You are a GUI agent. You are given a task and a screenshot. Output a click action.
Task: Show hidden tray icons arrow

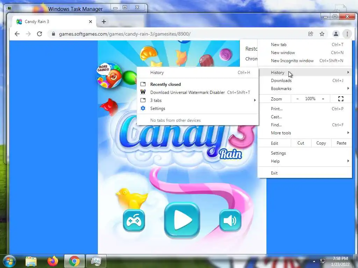[x=314, y=261]
